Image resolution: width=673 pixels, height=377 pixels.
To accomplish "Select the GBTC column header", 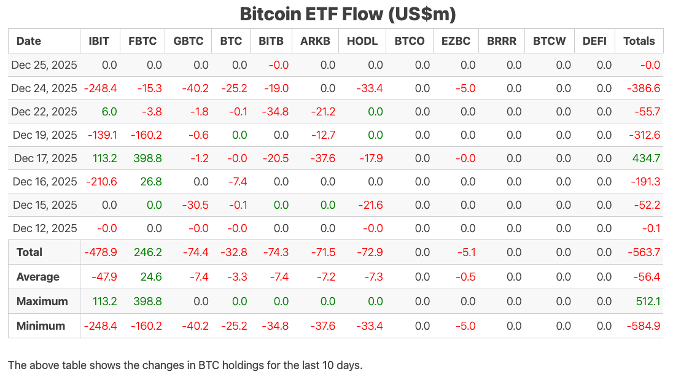I will tap(189, 41).
